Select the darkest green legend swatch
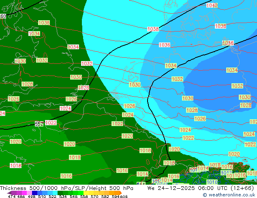 coord(60,193)
